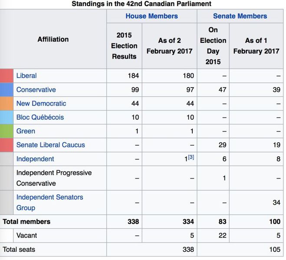Click the Affiliation column header
Viewport: 286px width, 260px height.
click(53, 39)
